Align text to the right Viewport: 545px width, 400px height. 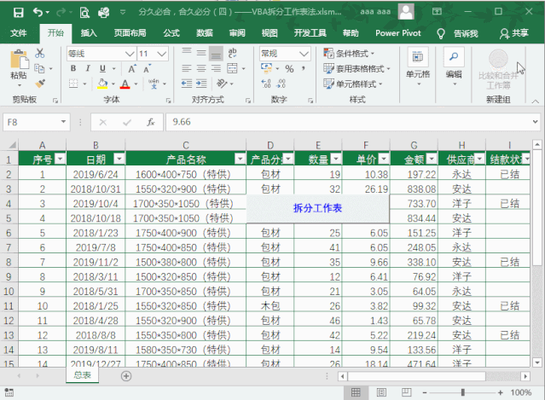[216, 68]
